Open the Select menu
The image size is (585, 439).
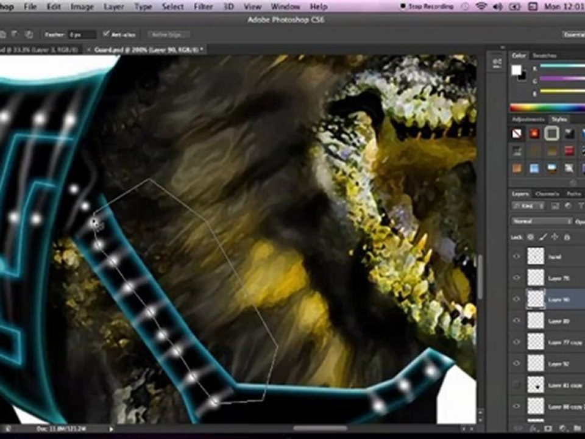[172, 6]
